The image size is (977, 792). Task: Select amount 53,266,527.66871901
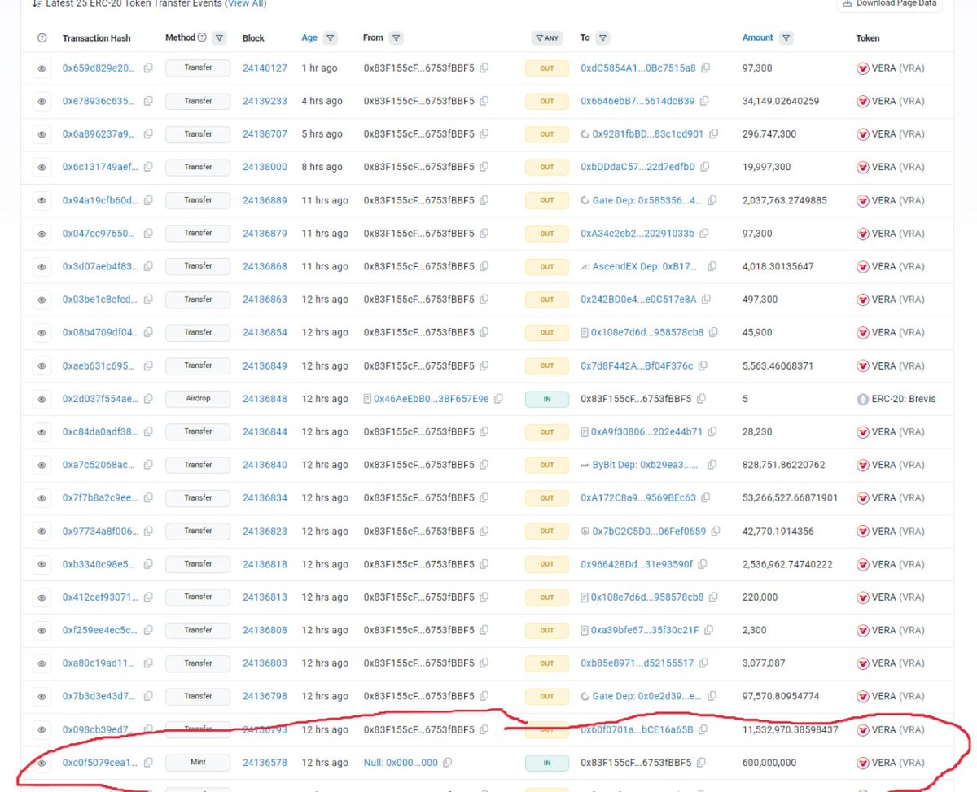[x=790, y=497]
